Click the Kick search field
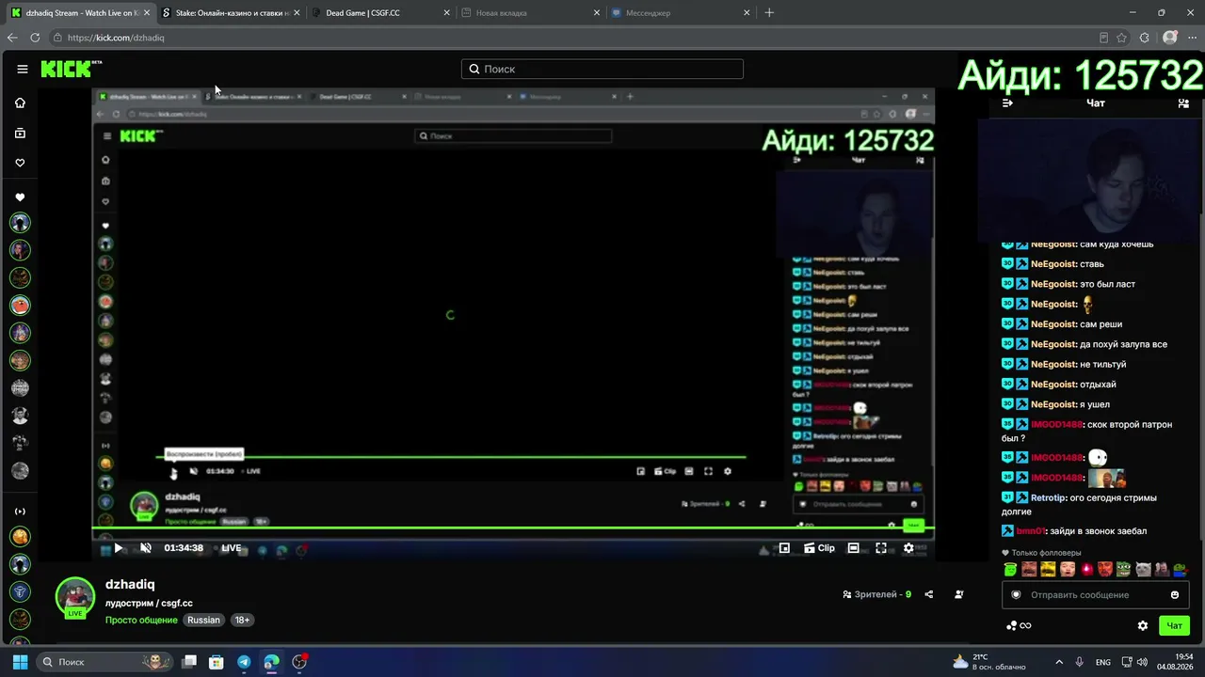Image resolution: width=1205 pixels, height=677 pixels. click(602, 69)
